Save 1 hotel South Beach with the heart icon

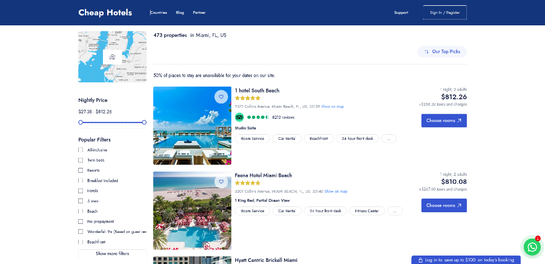point(221,97)
